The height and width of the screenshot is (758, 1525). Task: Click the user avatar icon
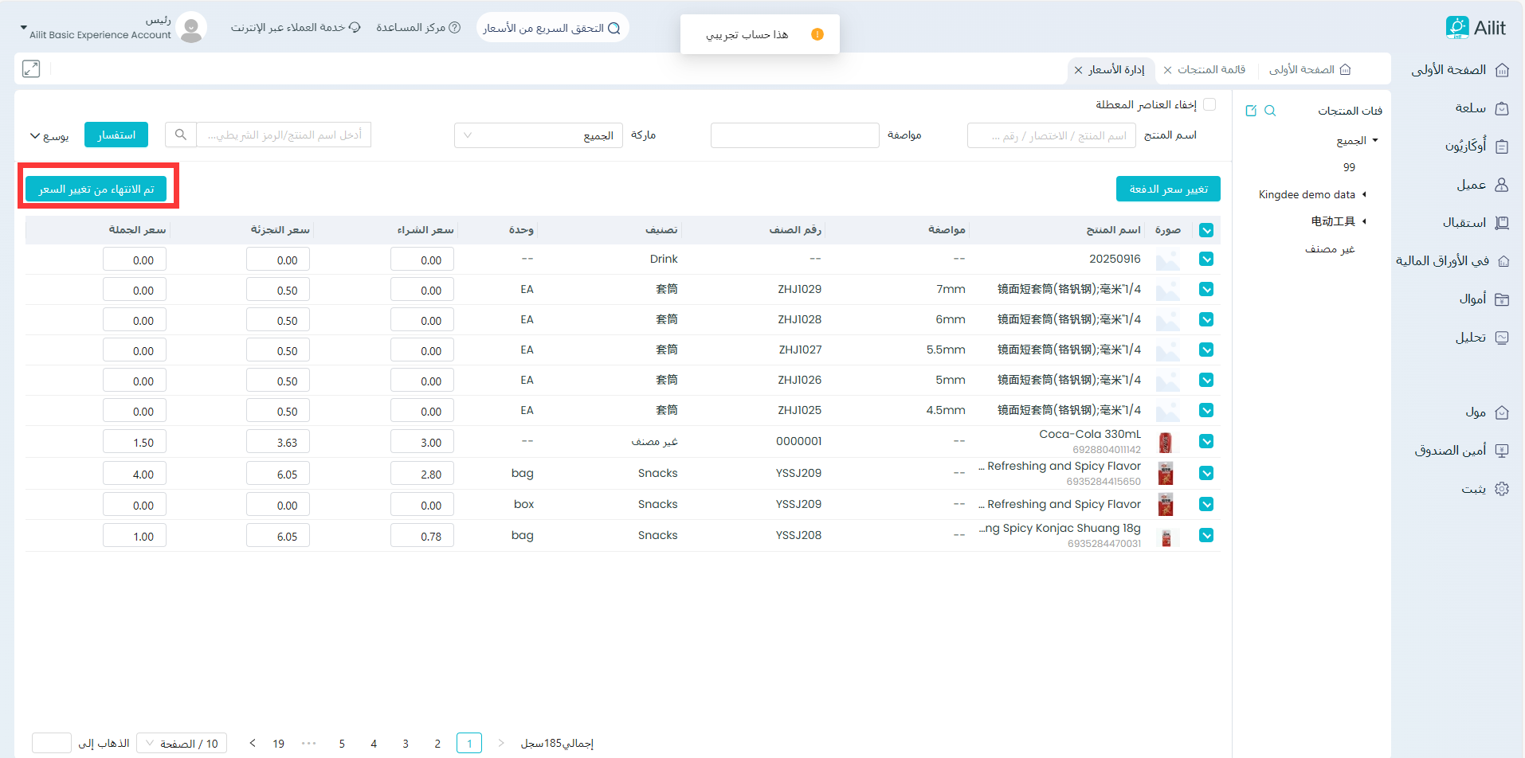[x=191, y=28]
